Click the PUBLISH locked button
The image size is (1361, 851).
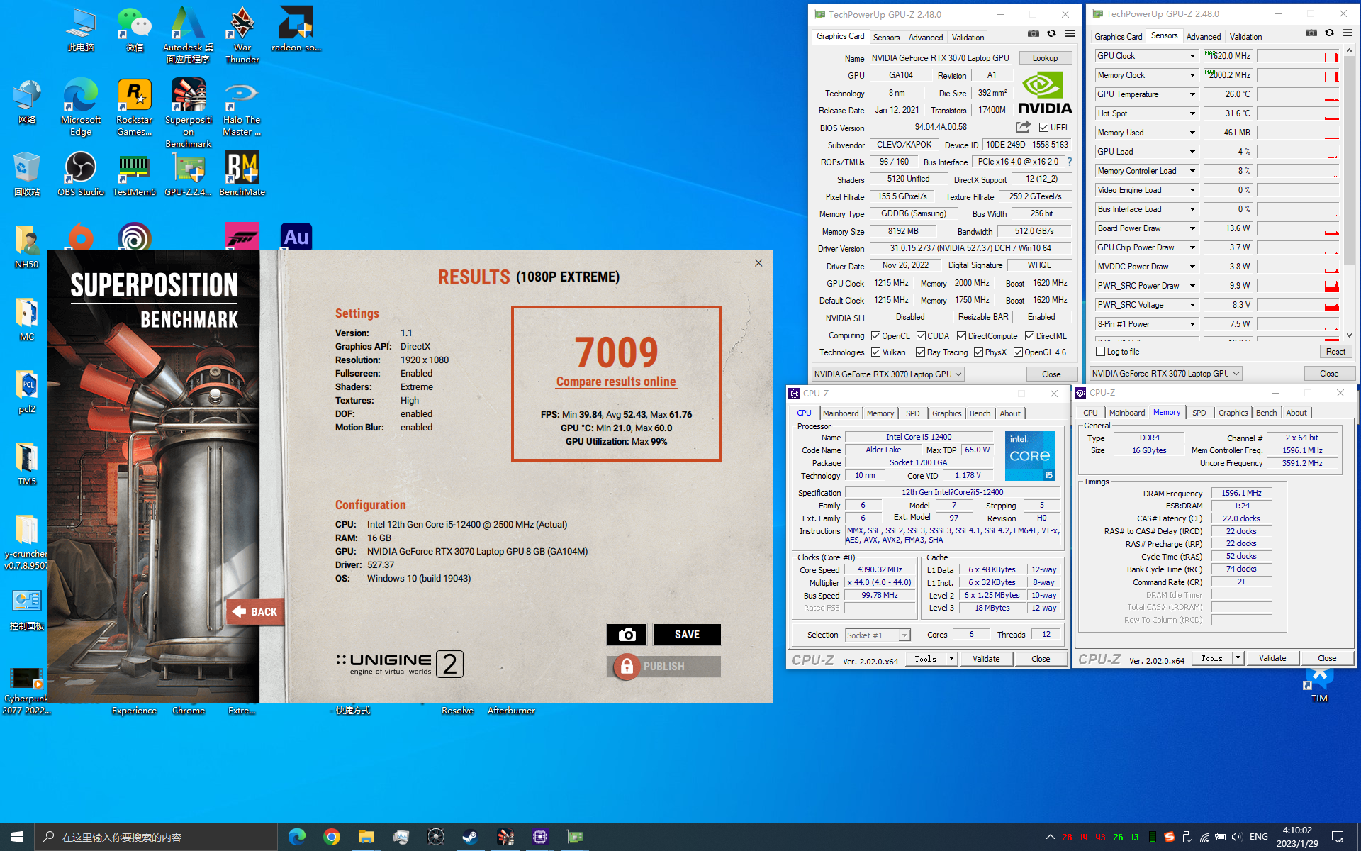pyautogui.click(x=664, y=667)
